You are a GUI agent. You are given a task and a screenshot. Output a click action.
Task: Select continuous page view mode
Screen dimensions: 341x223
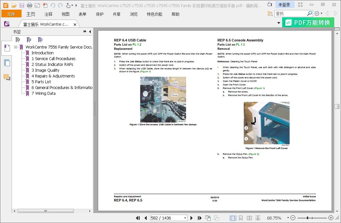pyautogui.click(x=241, y=218)
